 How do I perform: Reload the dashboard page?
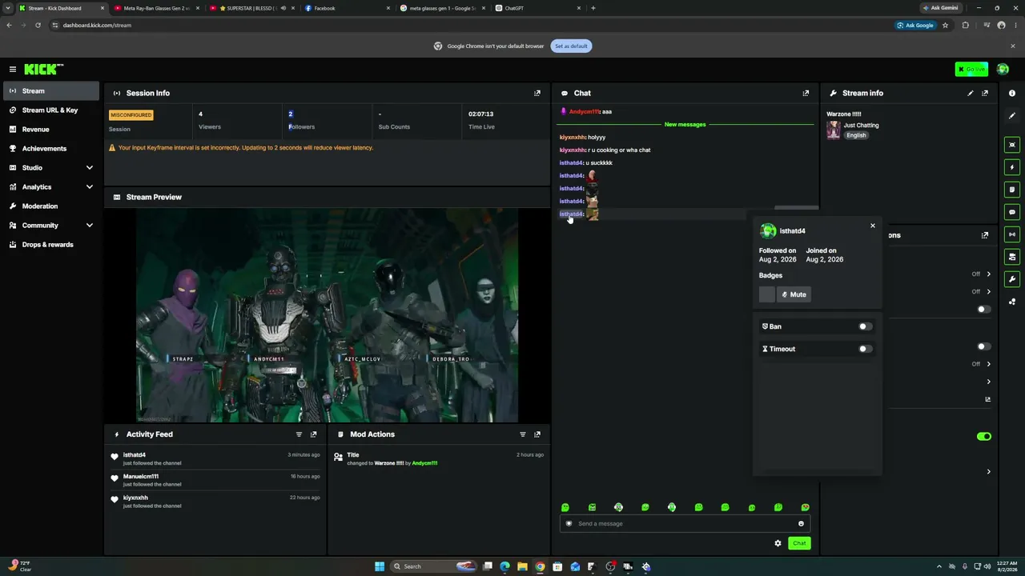click(x=38, y=25)
